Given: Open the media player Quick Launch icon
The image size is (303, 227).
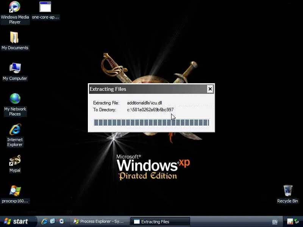Looking at the screenshot, I should [x=61, y=221].
